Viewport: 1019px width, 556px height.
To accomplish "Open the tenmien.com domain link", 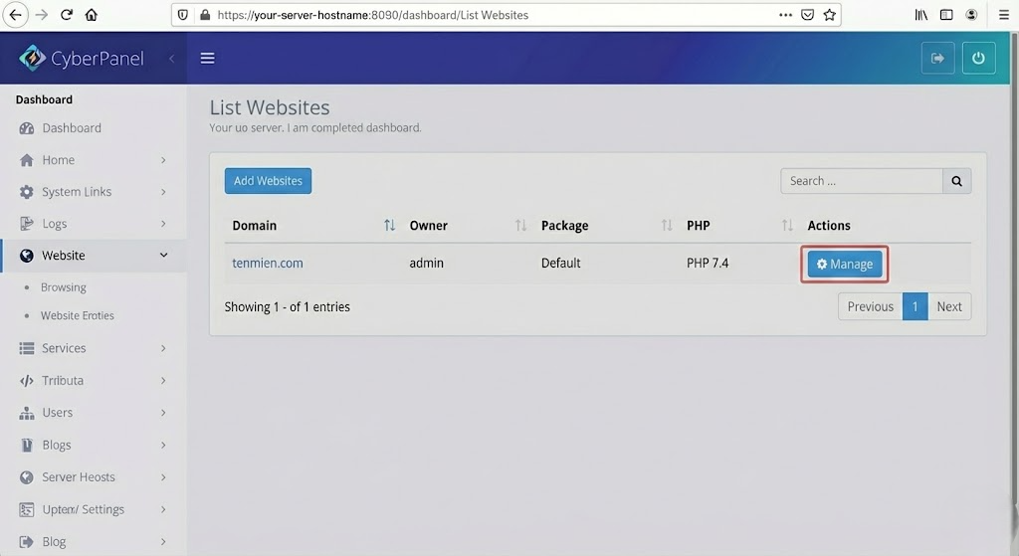I will pyautogui.click(x=268, y=264).
